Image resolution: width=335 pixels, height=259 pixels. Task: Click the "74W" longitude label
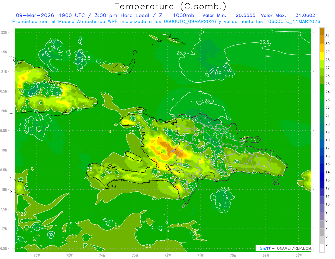pos(102,255)
